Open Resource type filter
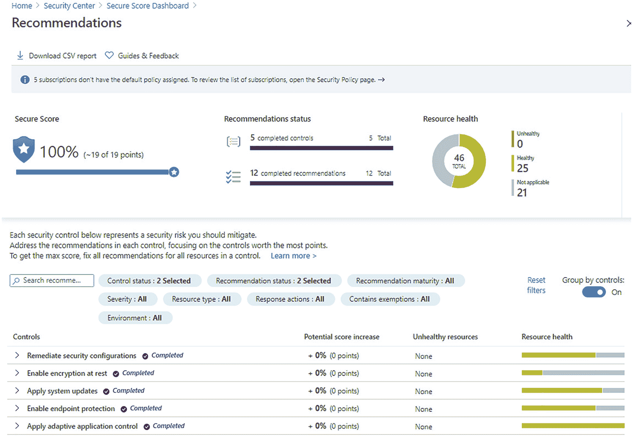The width and height of the screenshot is (633, 437). pos(202,299)
